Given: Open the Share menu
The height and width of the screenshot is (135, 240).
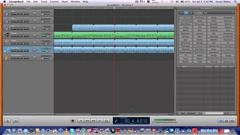Looking at the screenshot, I should 65,1.
